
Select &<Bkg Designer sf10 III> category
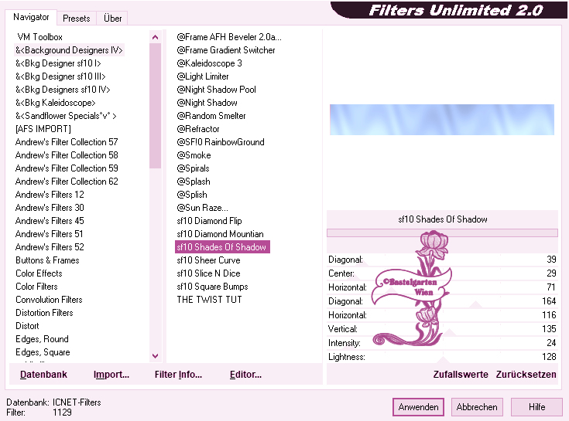coord(60,76)
